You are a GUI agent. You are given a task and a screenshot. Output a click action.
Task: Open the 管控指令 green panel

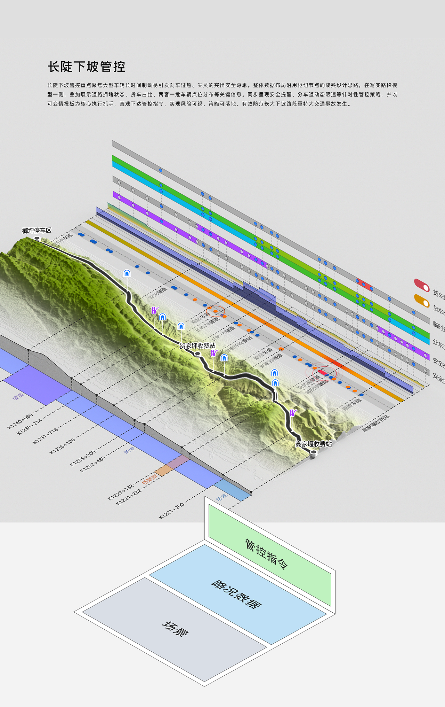tap(270, 556)
